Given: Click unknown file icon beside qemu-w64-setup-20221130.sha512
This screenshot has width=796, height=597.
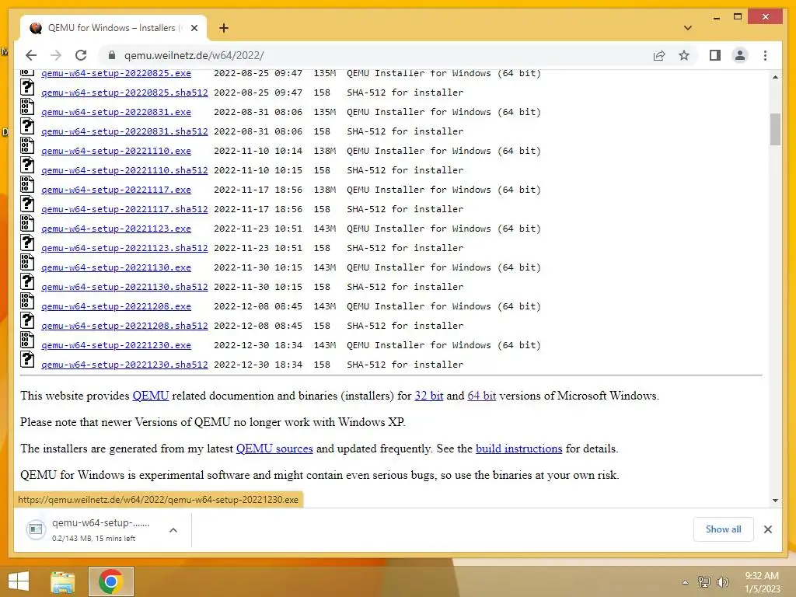Looking at the screenshot, I should click(27, 281).
